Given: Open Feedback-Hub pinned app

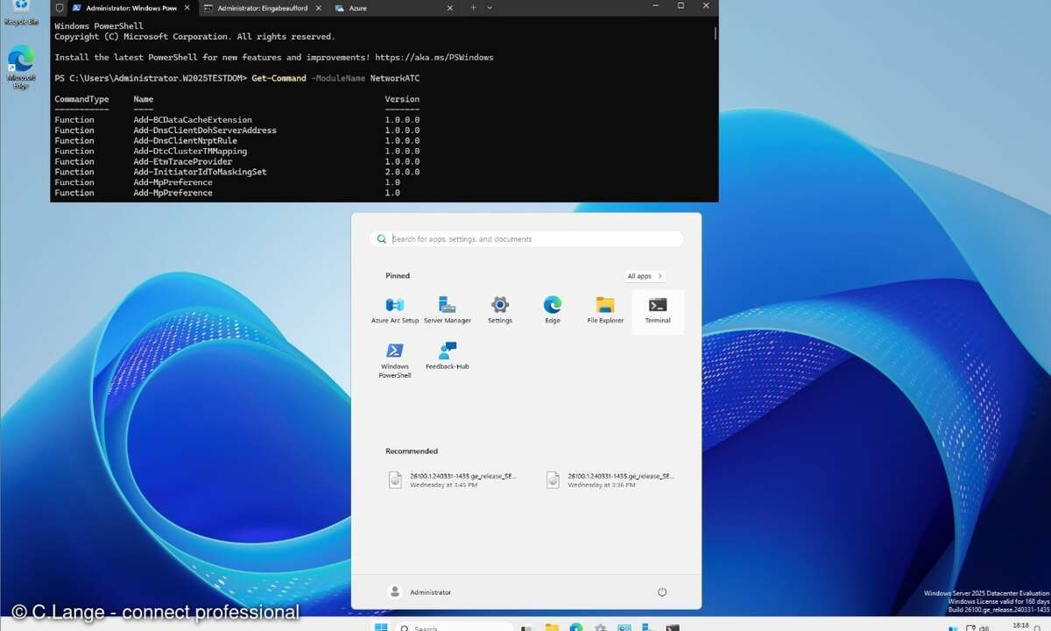Looking at the screenshot, I should [x=448, y=356].
